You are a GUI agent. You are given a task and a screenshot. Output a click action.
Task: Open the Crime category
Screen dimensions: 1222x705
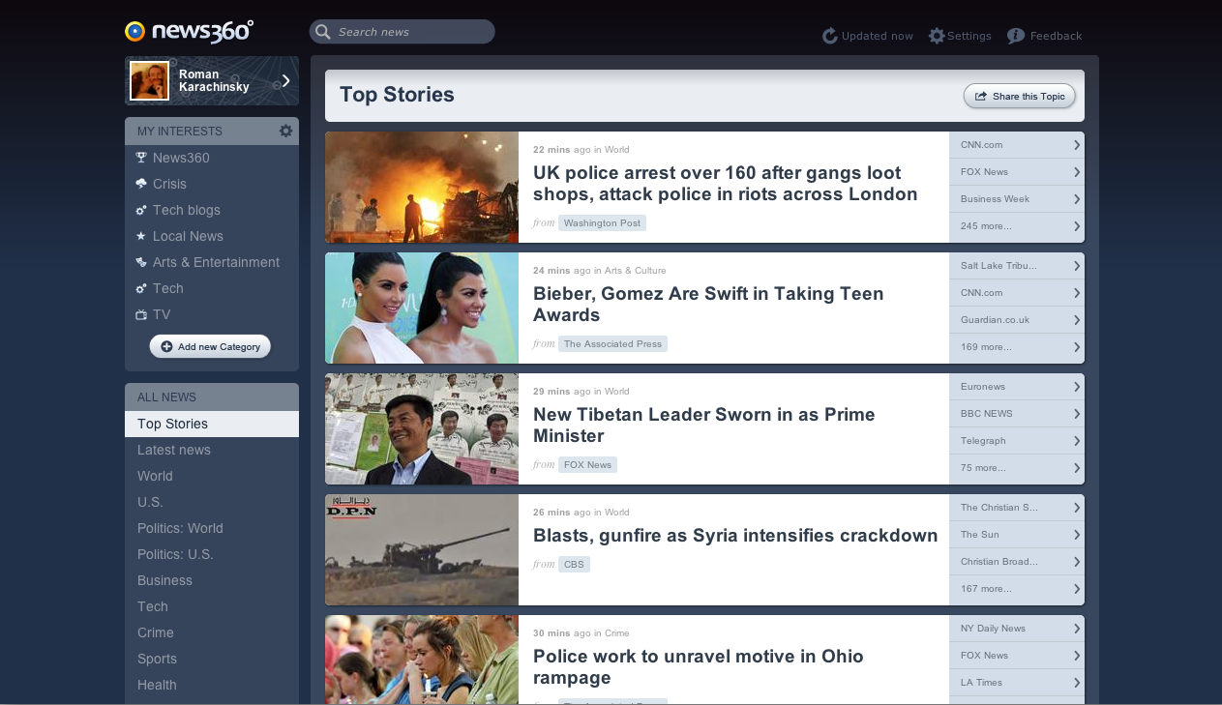[x=212, y=632]
